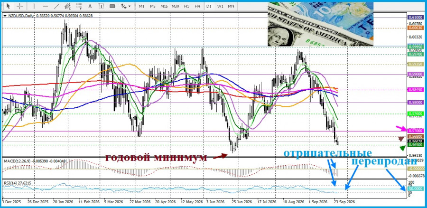Click the 0.56500 price level label
The height and width of the screenshot is (208, 427).
pos(415,145)
